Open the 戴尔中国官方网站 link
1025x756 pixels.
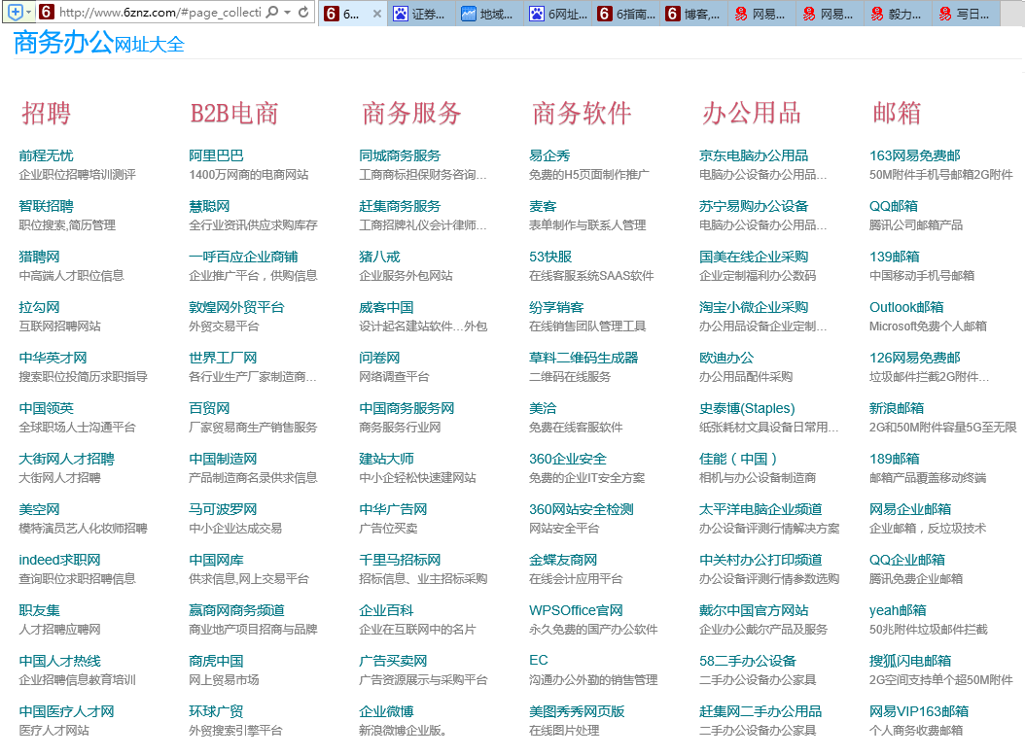click(x=753, y=610)
